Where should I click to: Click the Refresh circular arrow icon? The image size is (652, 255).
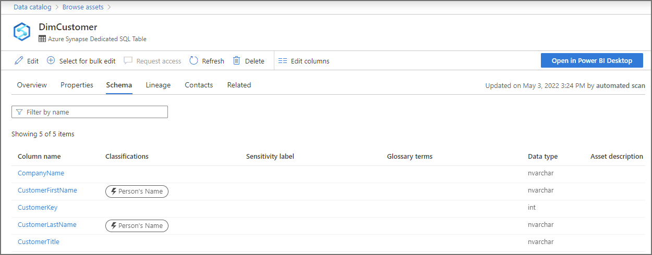point(194,61)
